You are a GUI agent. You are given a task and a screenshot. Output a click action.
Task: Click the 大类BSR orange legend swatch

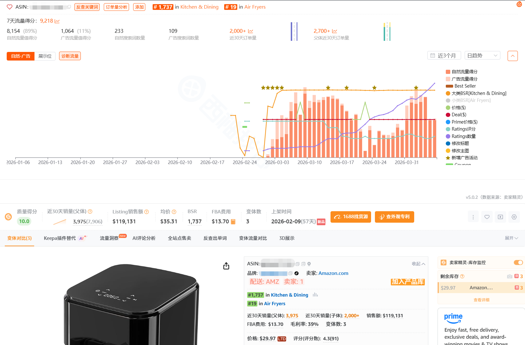pos(448,93)
